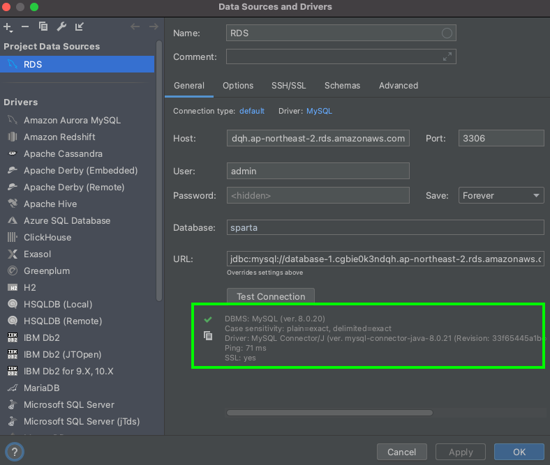The image size is (550, 465).
Task: Select Apache Derby (Embedded) driver
Action: pyautogui.click(x=77, y=171)
